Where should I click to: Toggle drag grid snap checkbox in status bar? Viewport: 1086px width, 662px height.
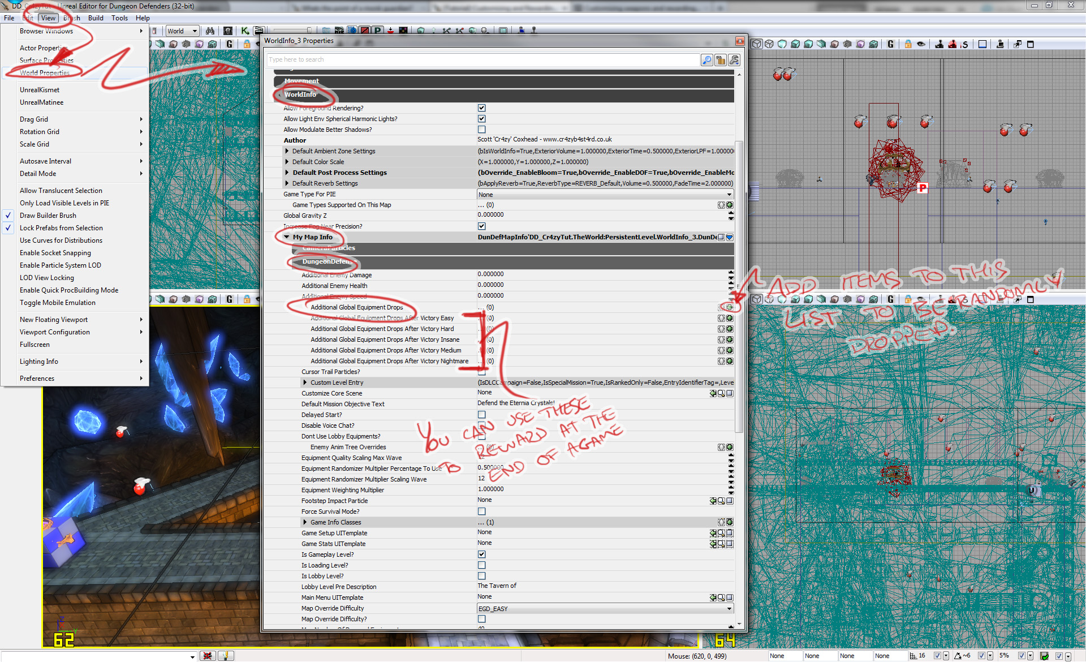coord(937,656)
